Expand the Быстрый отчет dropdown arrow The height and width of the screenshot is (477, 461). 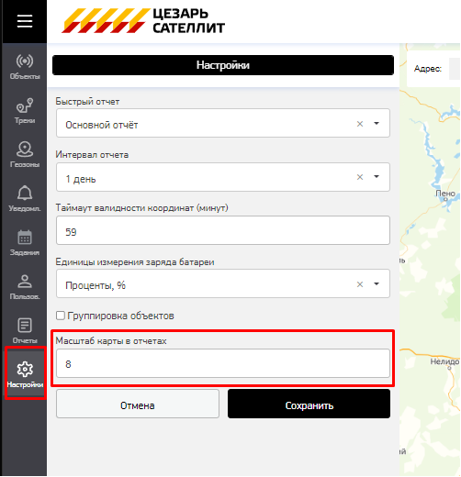point(377,124)
